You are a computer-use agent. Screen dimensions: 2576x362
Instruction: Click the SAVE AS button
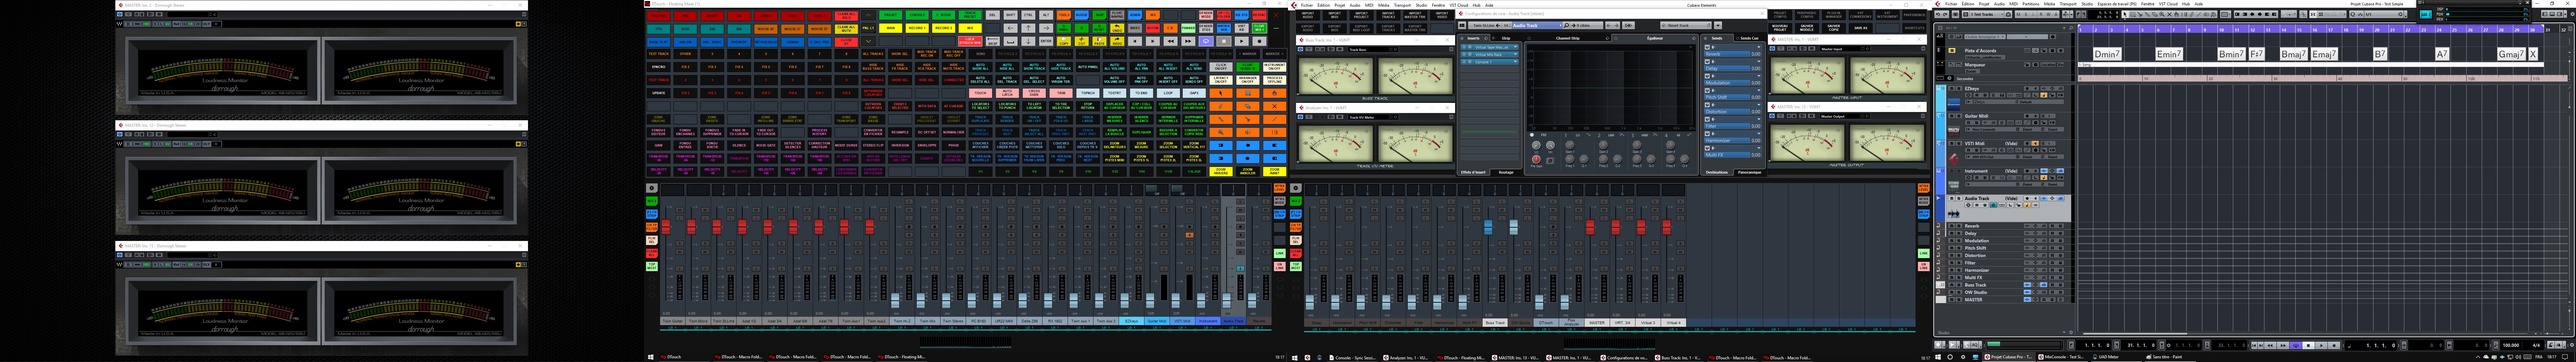point(1861,28)
